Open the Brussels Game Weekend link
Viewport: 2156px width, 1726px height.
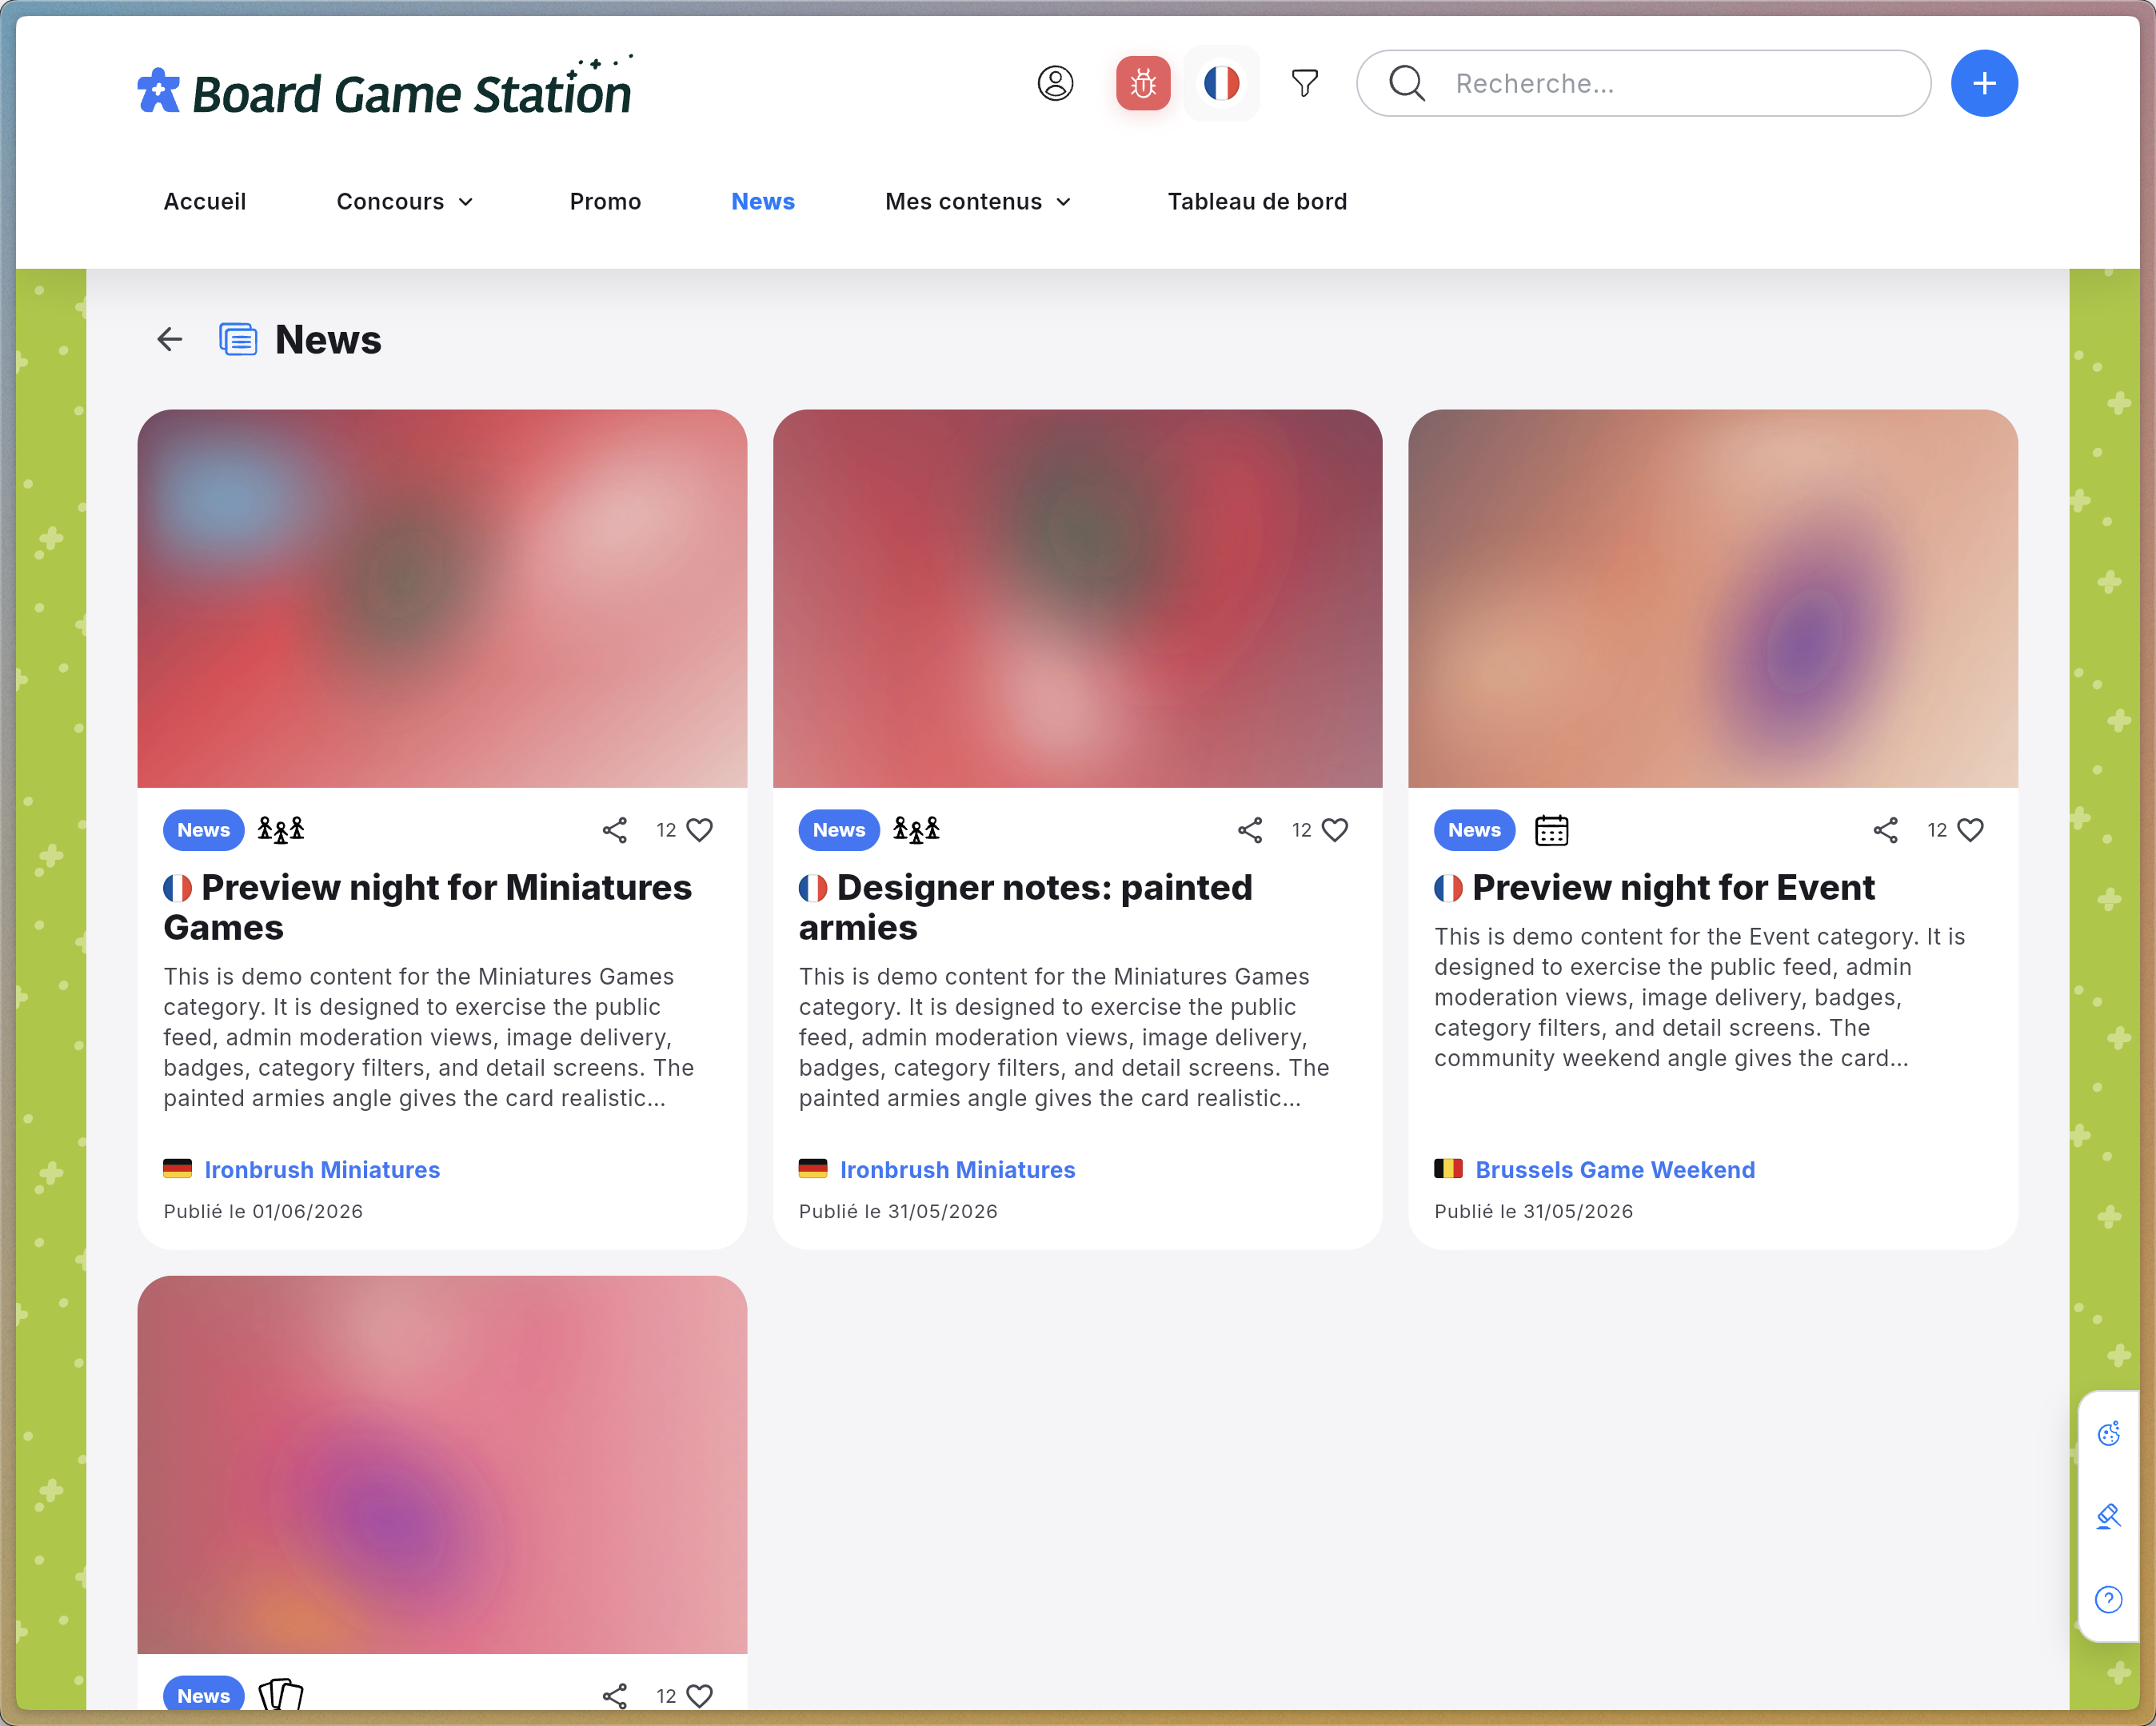(1615, 1169)
